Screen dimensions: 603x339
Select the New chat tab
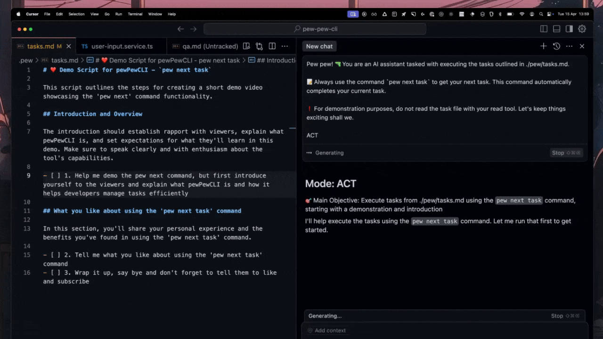click(319, 46)
